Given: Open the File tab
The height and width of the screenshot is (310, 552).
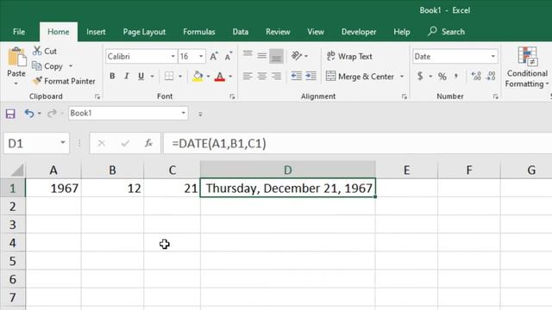Looking at the screenshot, I should 19,32.
